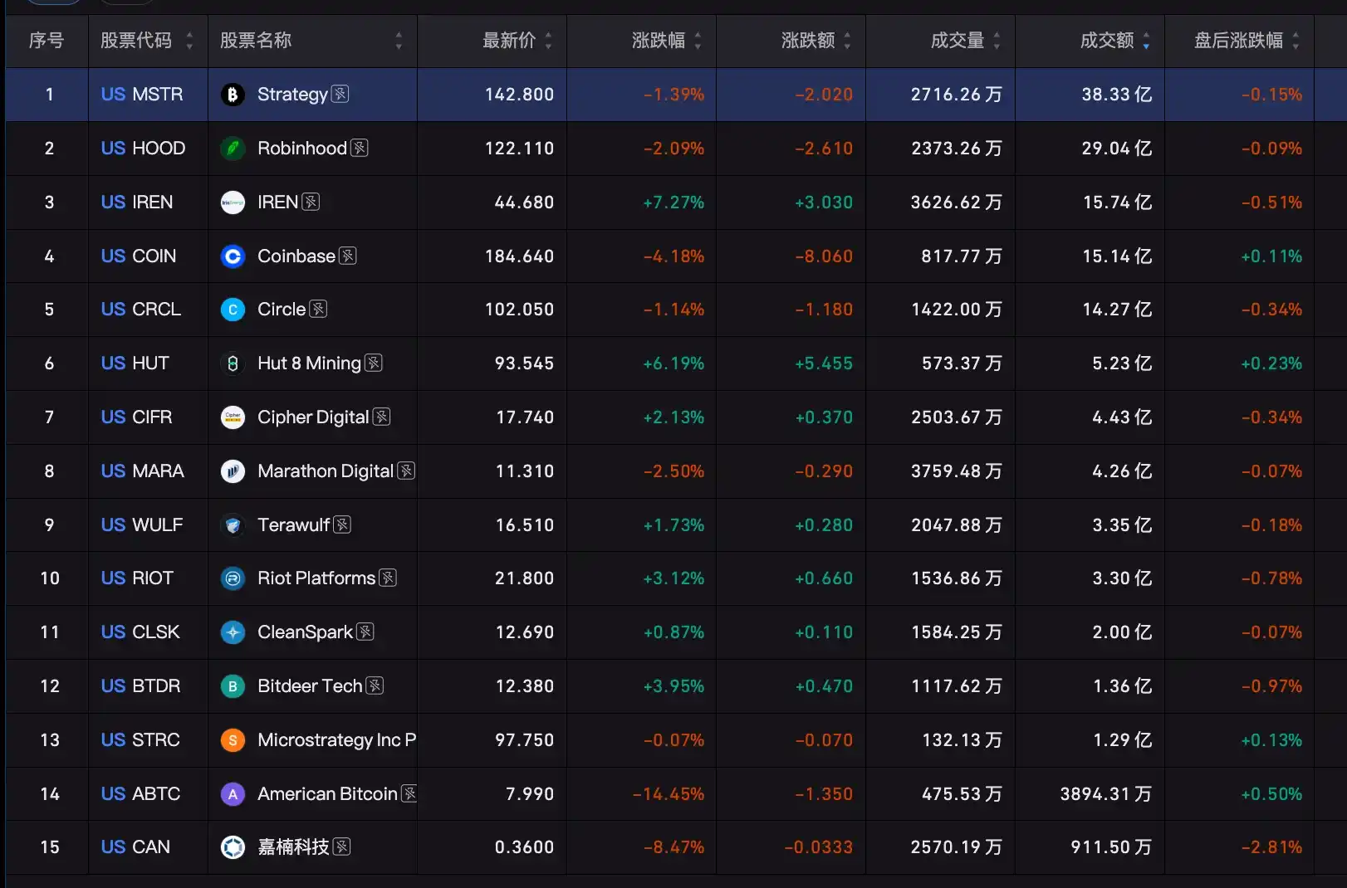Screen dimensions: 1347x888
Task: Click the Hut 8 Mining logo icon
Action: tap(233, 363)
